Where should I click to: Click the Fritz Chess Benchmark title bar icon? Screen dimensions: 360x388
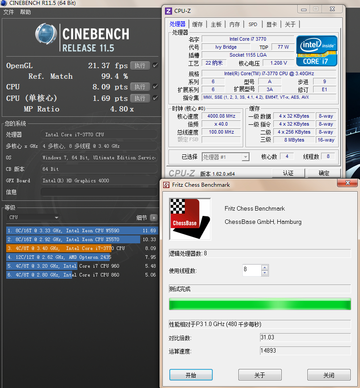[167, 185]
